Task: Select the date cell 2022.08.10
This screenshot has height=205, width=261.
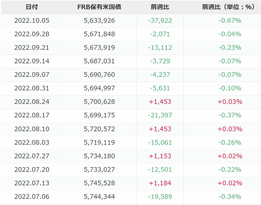Action: (32, 129)
